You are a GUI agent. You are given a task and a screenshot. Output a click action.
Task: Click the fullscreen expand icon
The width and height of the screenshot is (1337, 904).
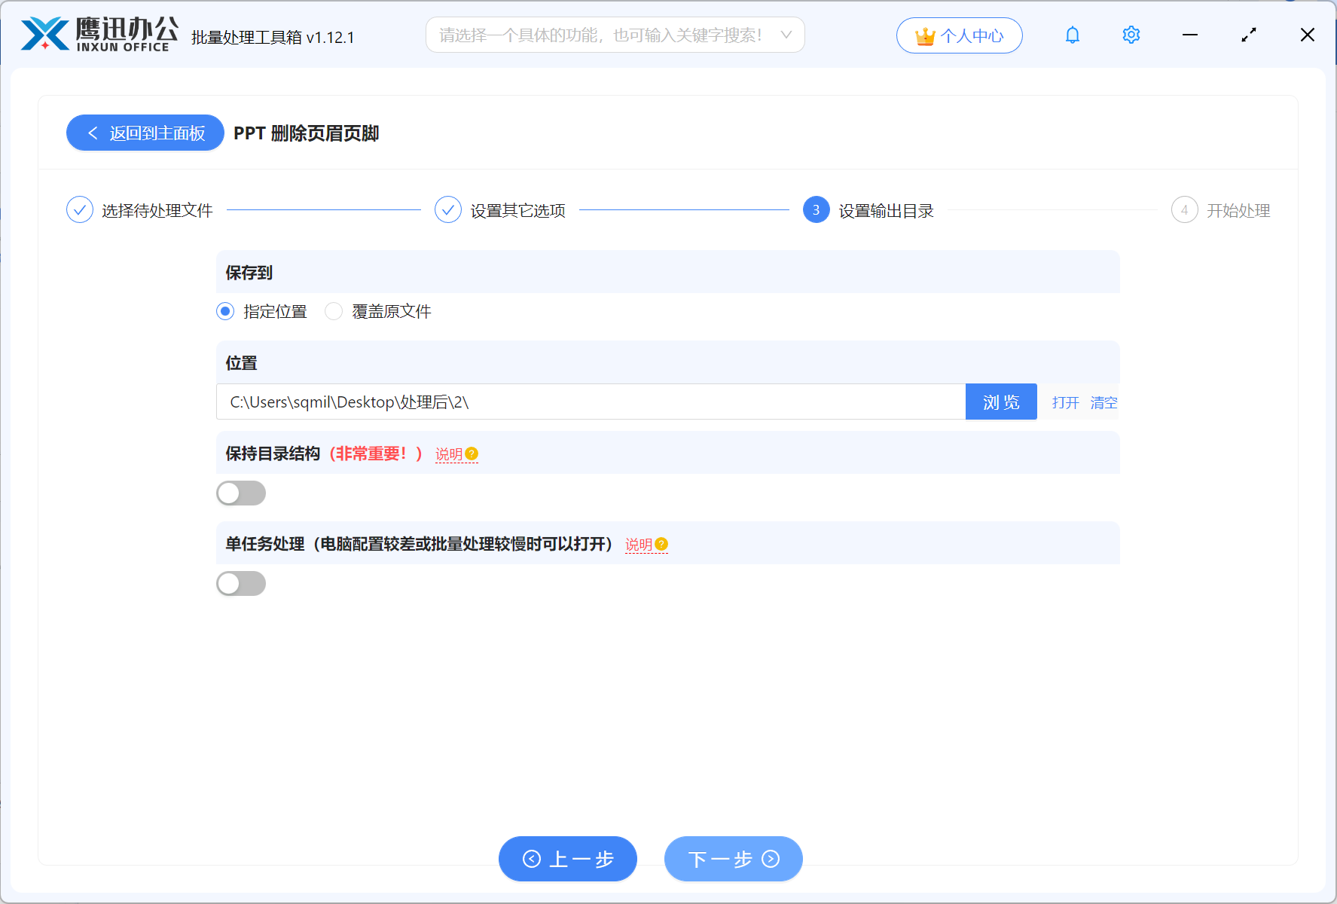pyautogui.click(x=1248, y=35)
